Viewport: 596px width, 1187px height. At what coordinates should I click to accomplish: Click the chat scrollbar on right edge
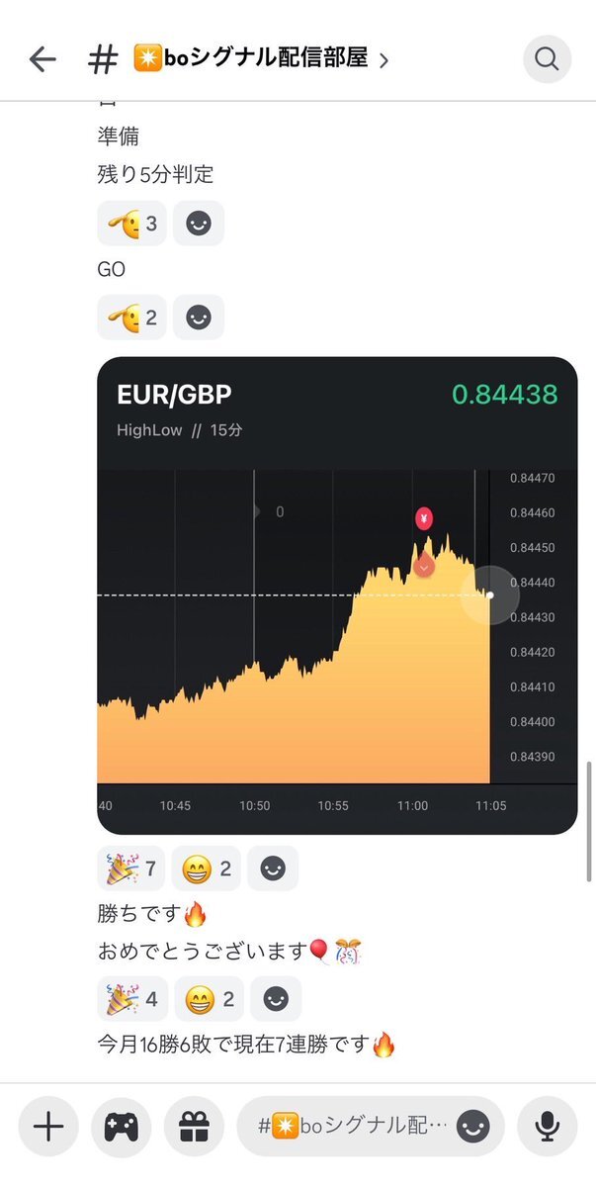(590, 821)
